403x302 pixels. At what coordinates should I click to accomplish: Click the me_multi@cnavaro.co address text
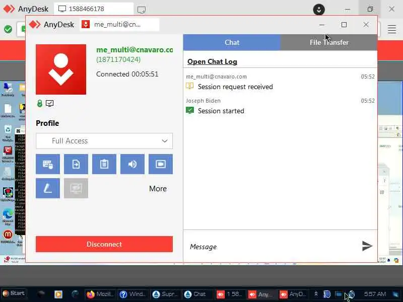click(x=135, y=50)
